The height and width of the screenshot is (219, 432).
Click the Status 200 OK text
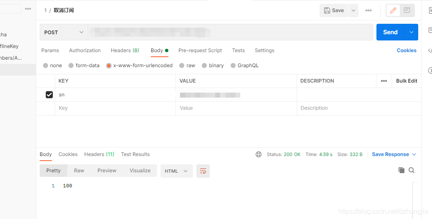coord(284,154)
